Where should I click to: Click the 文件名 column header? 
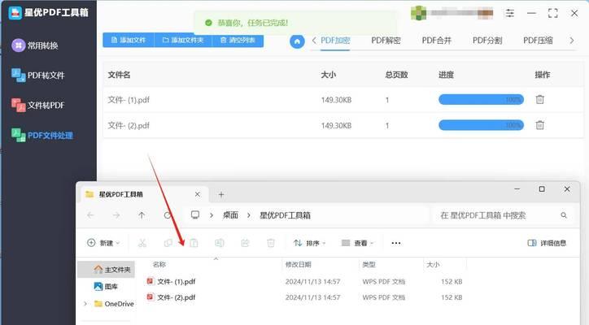(119, 75)
